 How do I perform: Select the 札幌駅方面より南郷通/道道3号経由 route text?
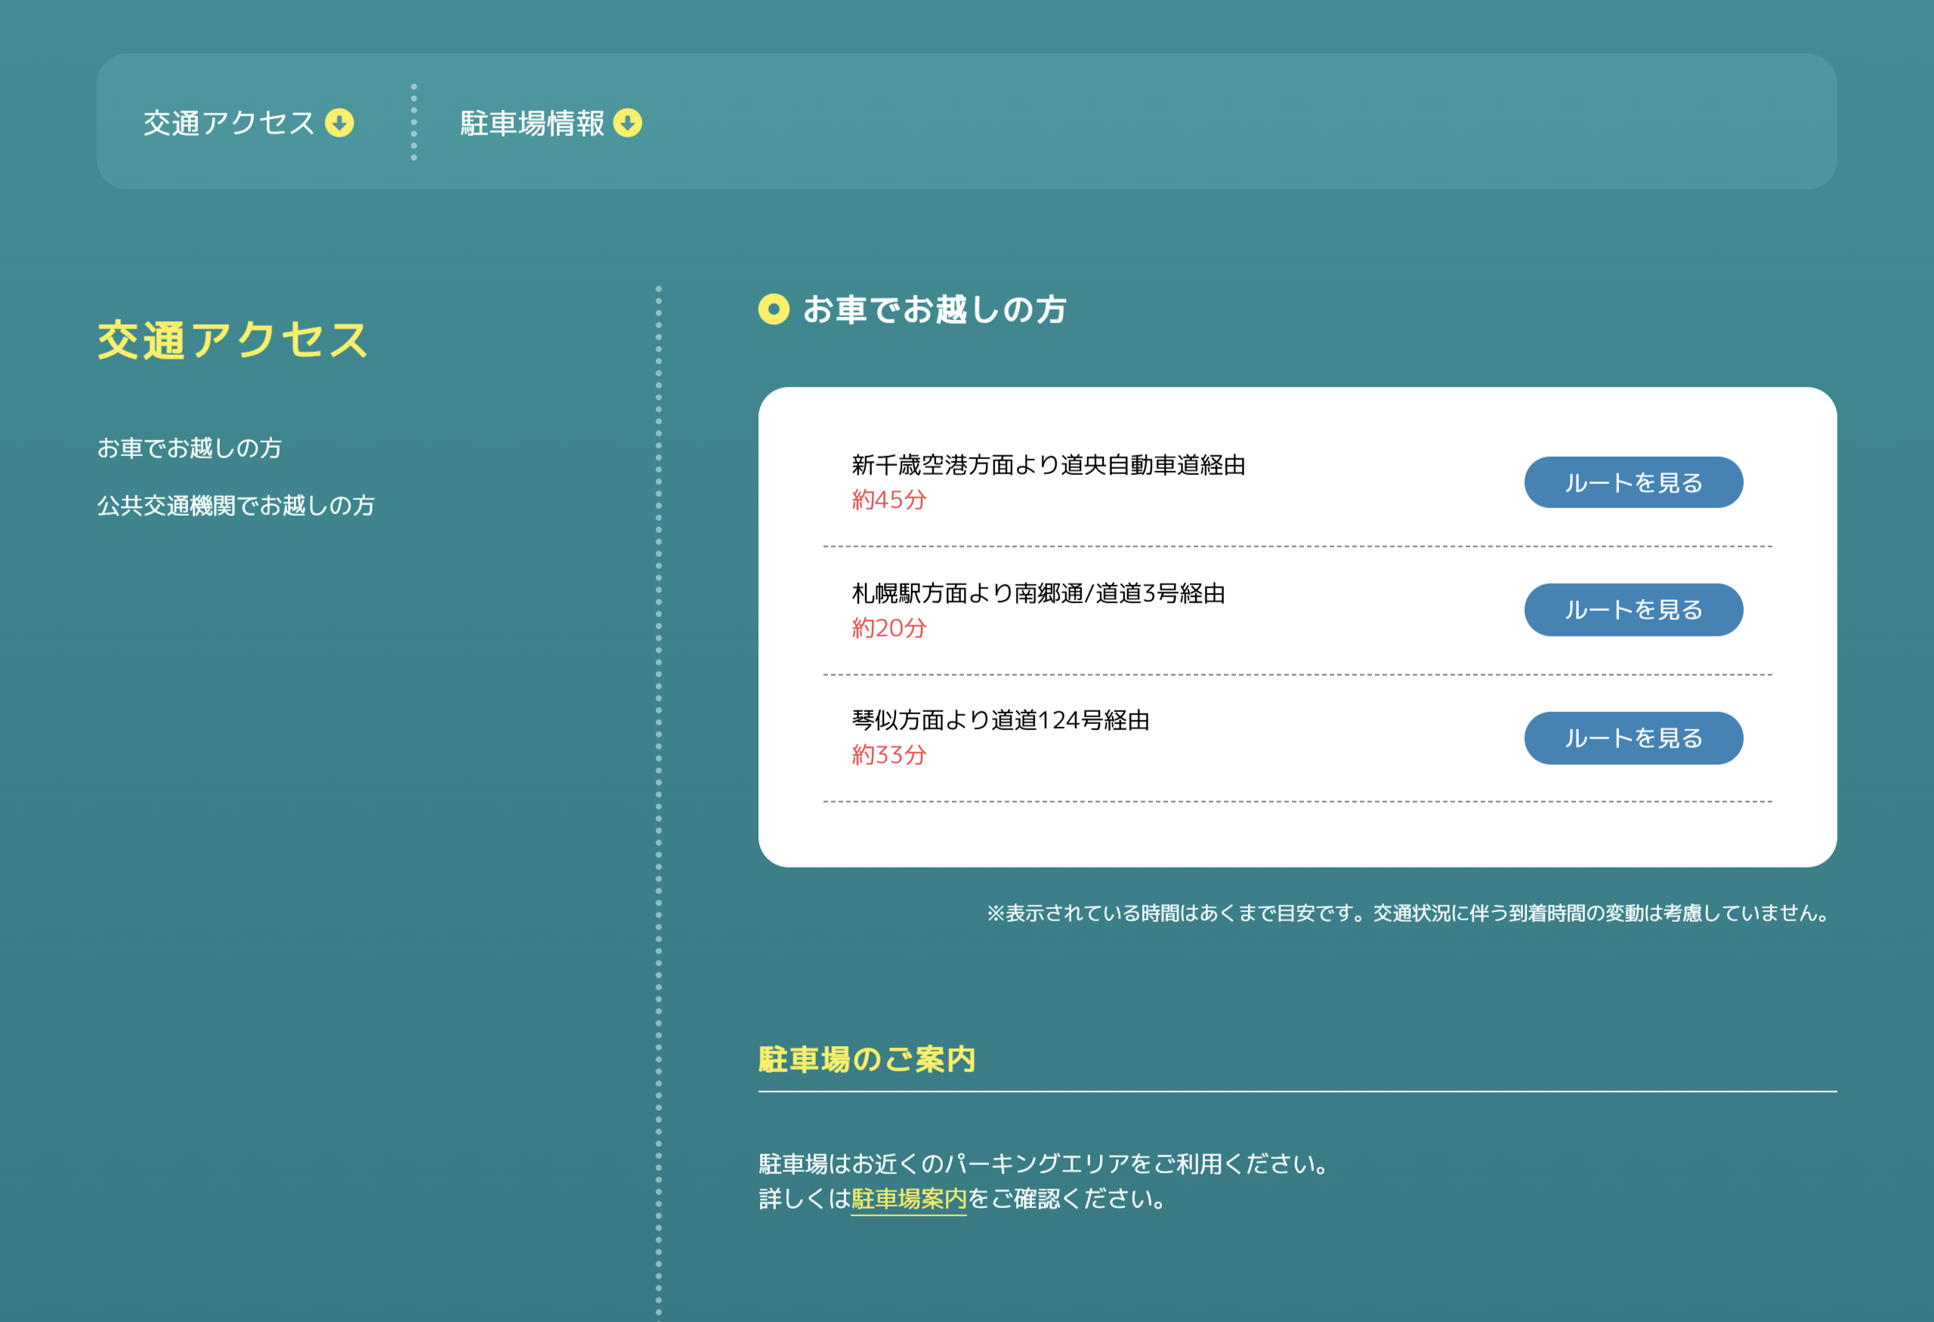coord(1039,593)
